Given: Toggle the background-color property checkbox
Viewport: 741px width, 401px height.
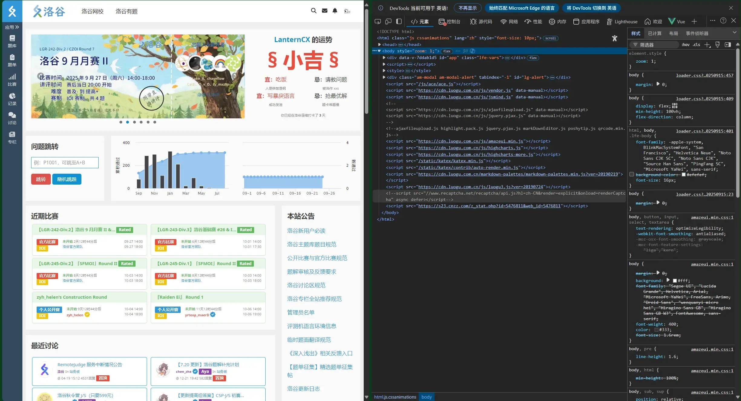Looking at the screenshot, I should tap(631, 174).
